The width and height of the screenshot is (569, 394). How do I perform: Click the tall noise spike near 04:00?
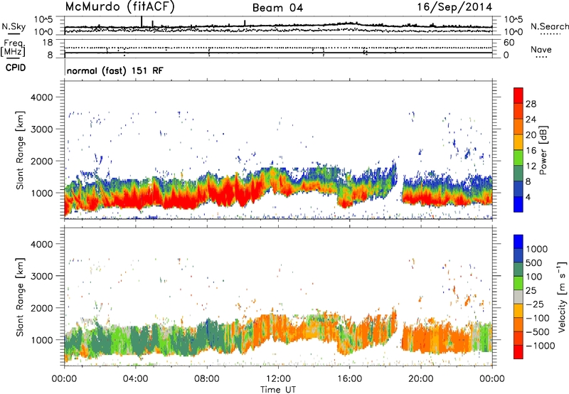pyautogui.click(x=142, y=21)
